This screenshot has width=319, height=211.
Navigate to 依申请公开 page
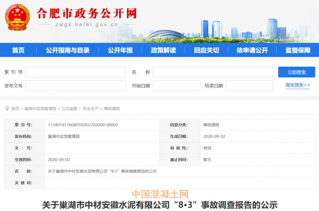pyautogui.click(x=252, y=50)
